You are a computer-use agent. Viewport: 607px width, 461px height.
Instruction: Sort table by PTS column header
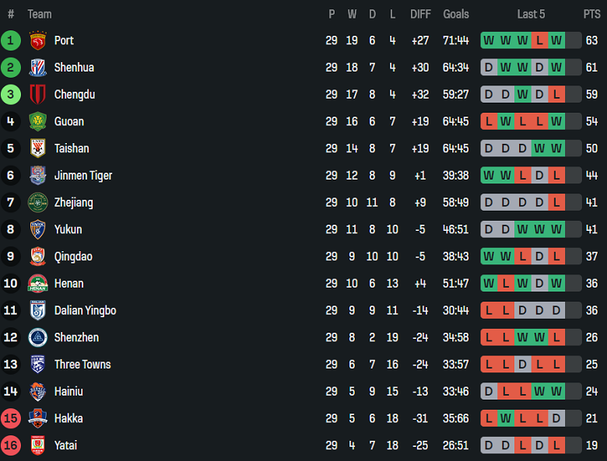tap(591, 14)
